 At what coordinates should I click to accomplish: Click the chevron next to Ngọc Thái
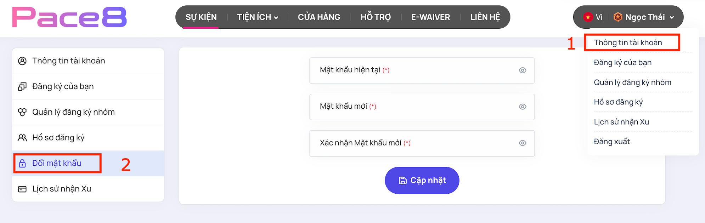(672, 17)
